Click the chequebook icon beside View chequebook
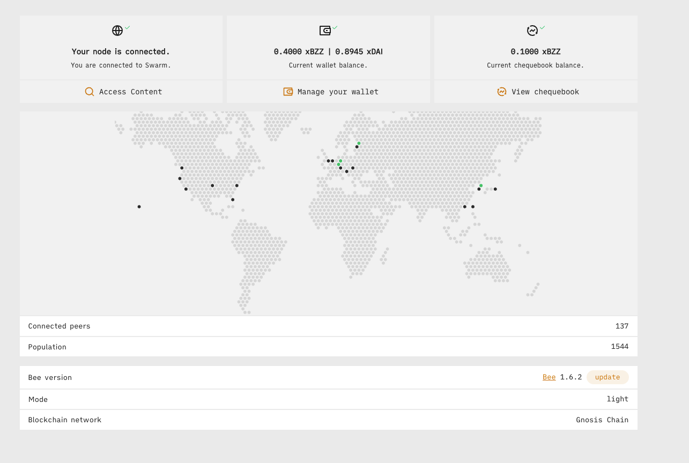 coord(501,92)
